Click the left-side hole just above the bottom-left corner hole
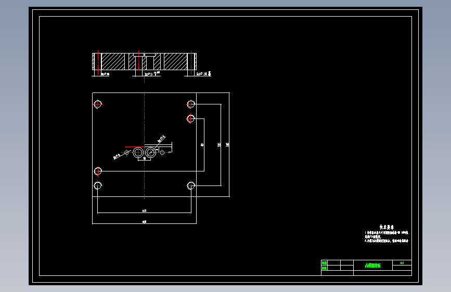Screen dimensions: 451x292 point(98,171)
